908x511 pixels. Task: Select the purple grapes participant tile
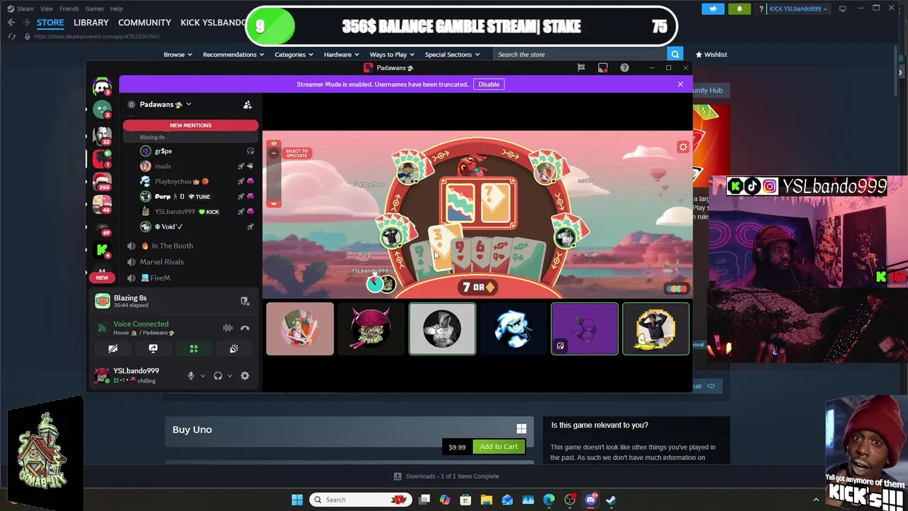(585, 329)
